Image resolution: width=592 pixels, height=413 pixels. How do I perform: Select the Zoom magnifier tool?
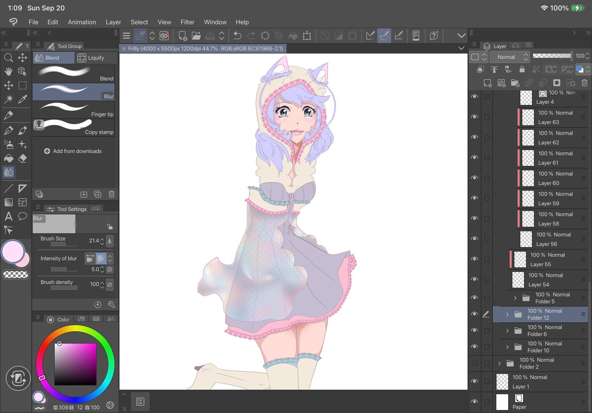tap(8, 58)
